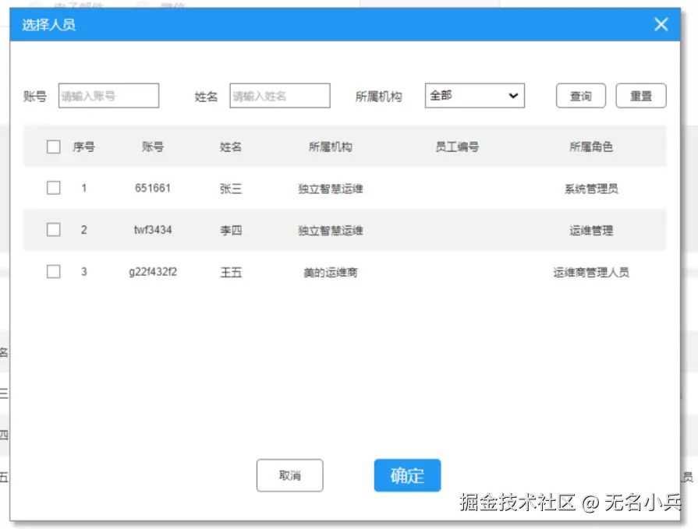Focus the 姓名 input field

(x=280, y=96)
